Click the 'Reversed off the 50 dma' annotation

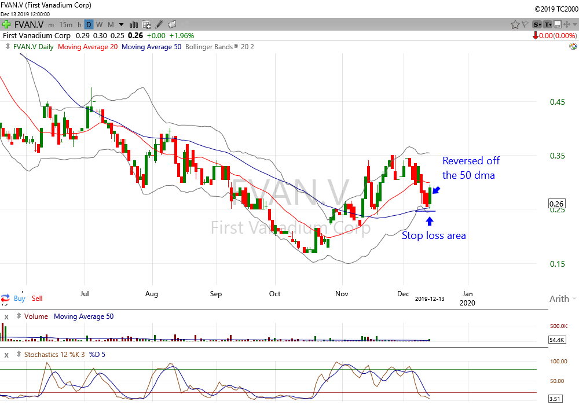point(471,168)
